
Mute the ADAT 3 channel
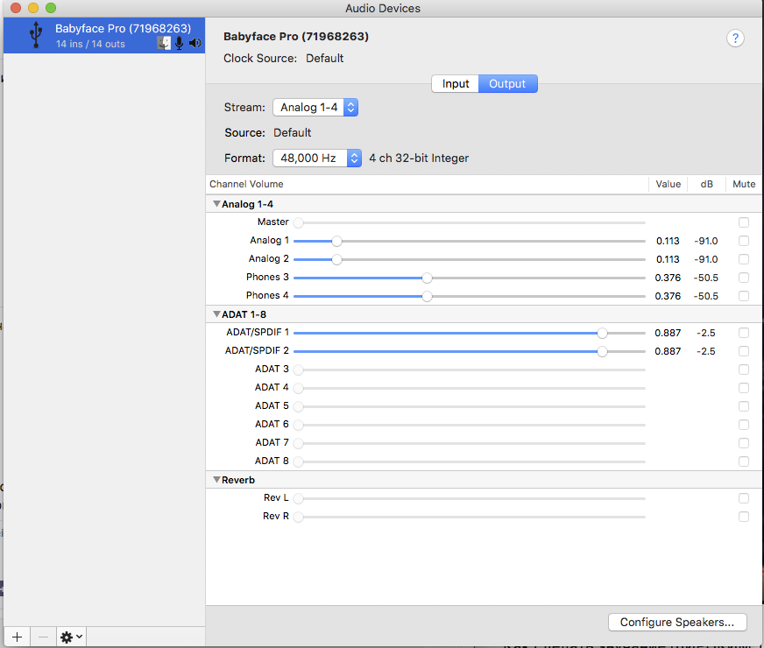point(744,370)
